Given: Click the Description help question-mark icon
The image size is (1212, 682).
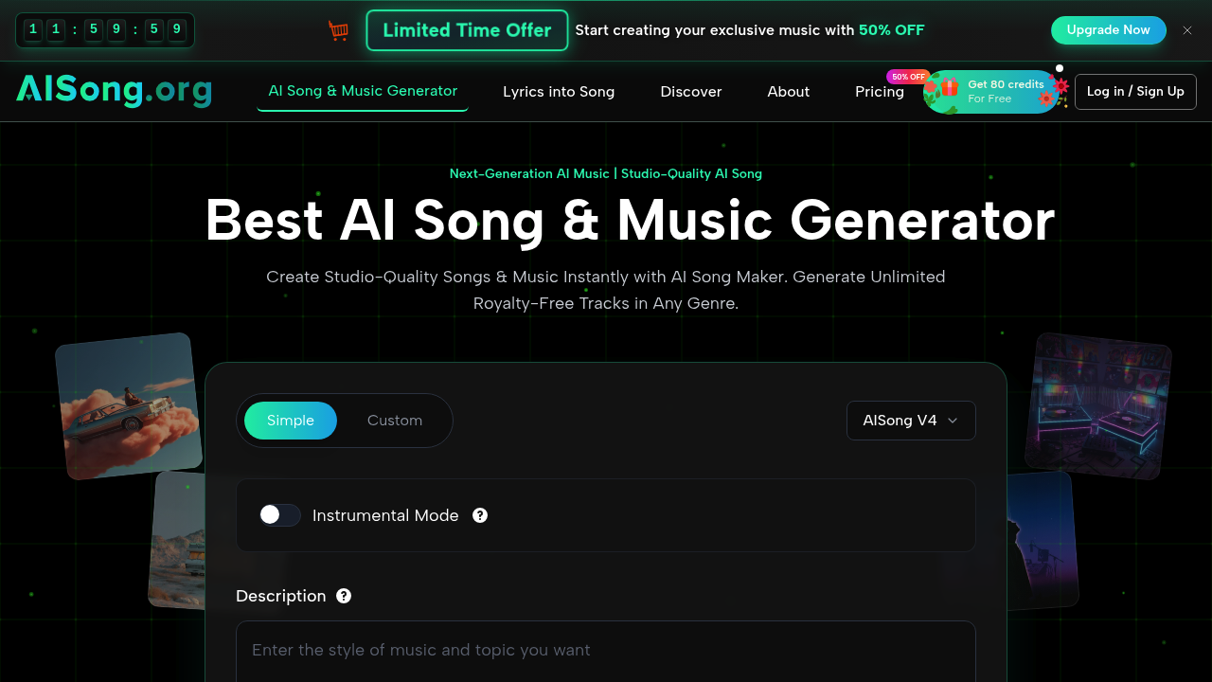Looking at the screenshot, I should [343, 596].
